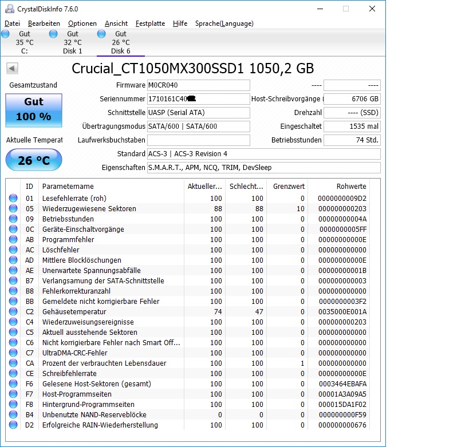
Task: Click the Schlecht... column header
Action: [246, 186]
